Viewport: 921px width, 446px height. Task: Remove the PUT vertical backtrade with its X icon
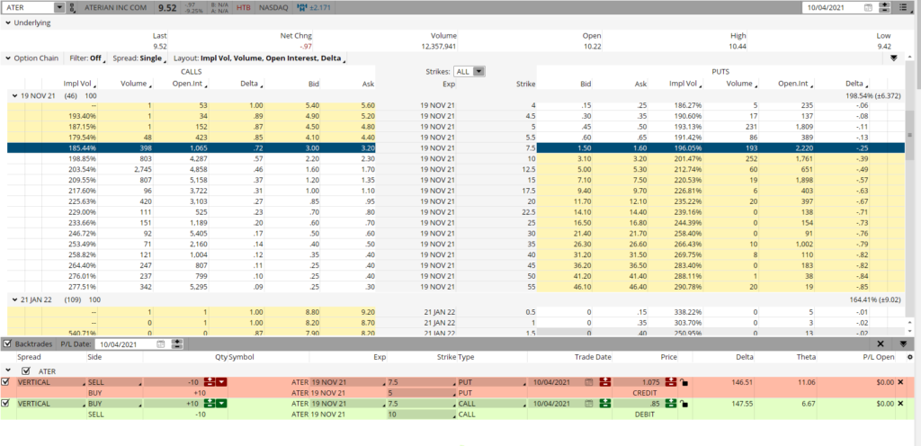click(x=901, y=381)
